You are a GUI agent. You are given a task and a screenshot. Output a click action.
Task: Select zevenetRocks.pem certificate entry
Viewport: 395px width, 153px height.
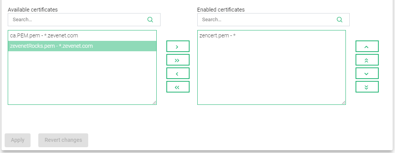pos(82,46)
